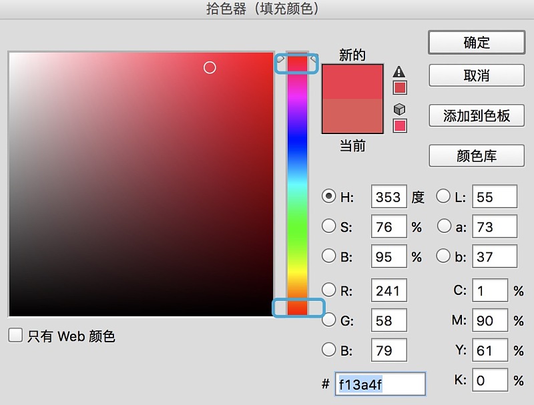Viewport: 534px width, 405px height.
Task: Click the 确定 button to confirm
Action: (476, 42)
